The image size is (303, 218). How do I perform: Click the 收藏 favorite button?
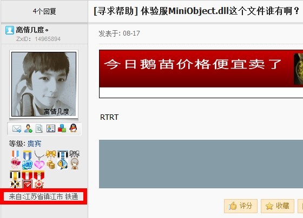click(278, 206)
